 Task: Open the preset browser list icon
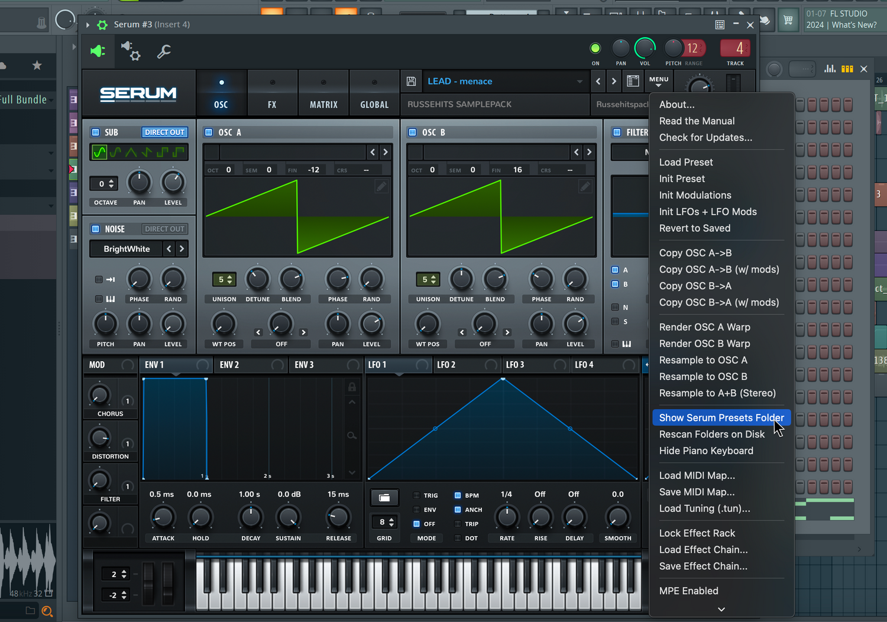pos(633,82)
